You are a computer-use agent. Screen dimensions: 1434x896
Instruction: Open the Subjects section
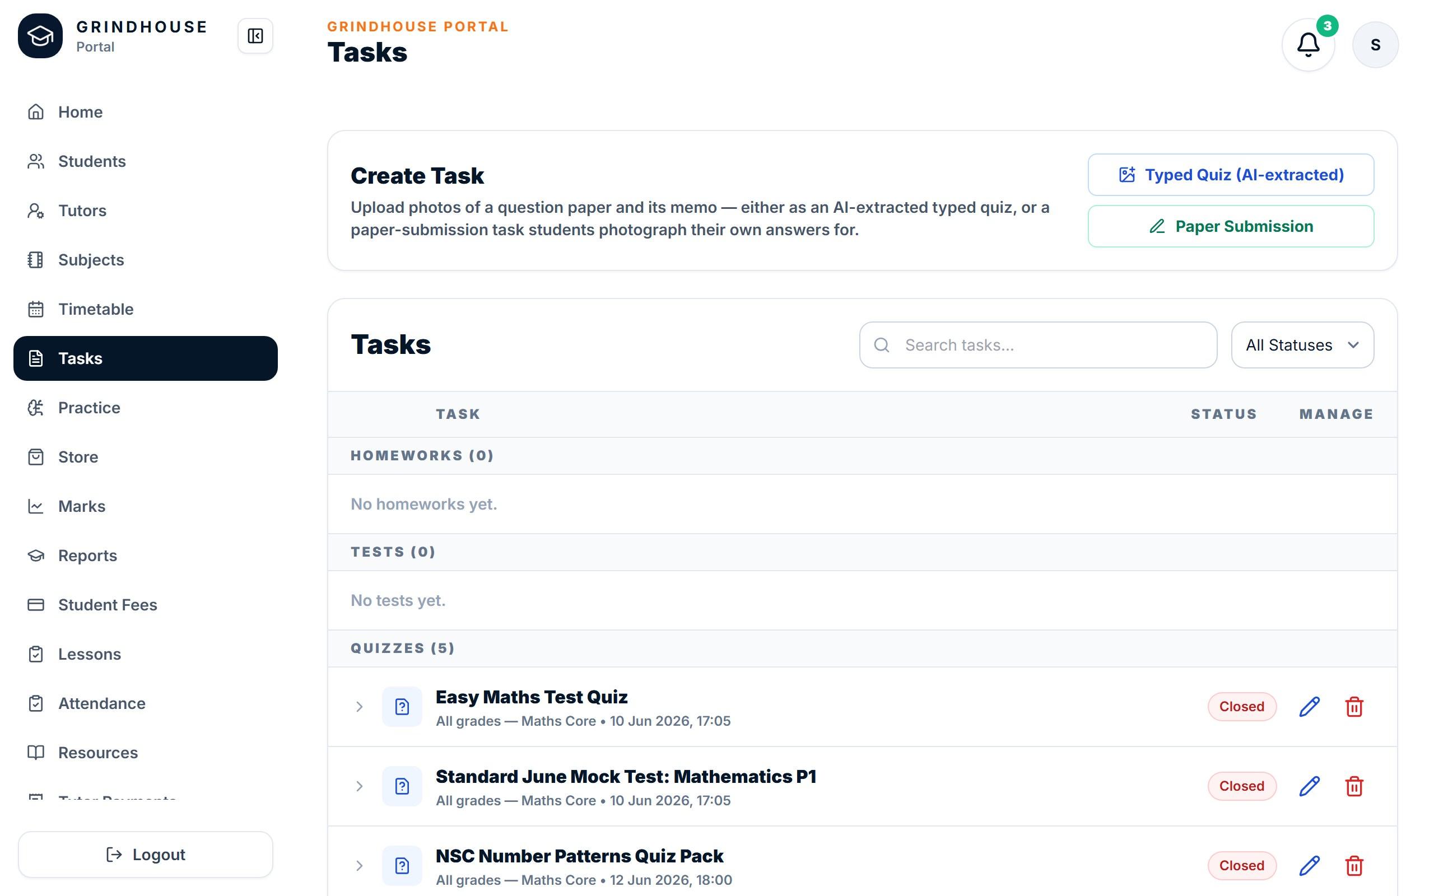(145, 259)
